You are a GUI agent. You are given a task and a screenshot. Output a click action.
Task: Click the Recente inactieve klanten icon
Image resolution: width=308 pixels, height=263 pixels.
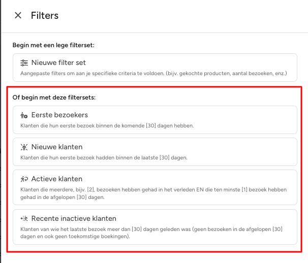(x=24, y=219)
